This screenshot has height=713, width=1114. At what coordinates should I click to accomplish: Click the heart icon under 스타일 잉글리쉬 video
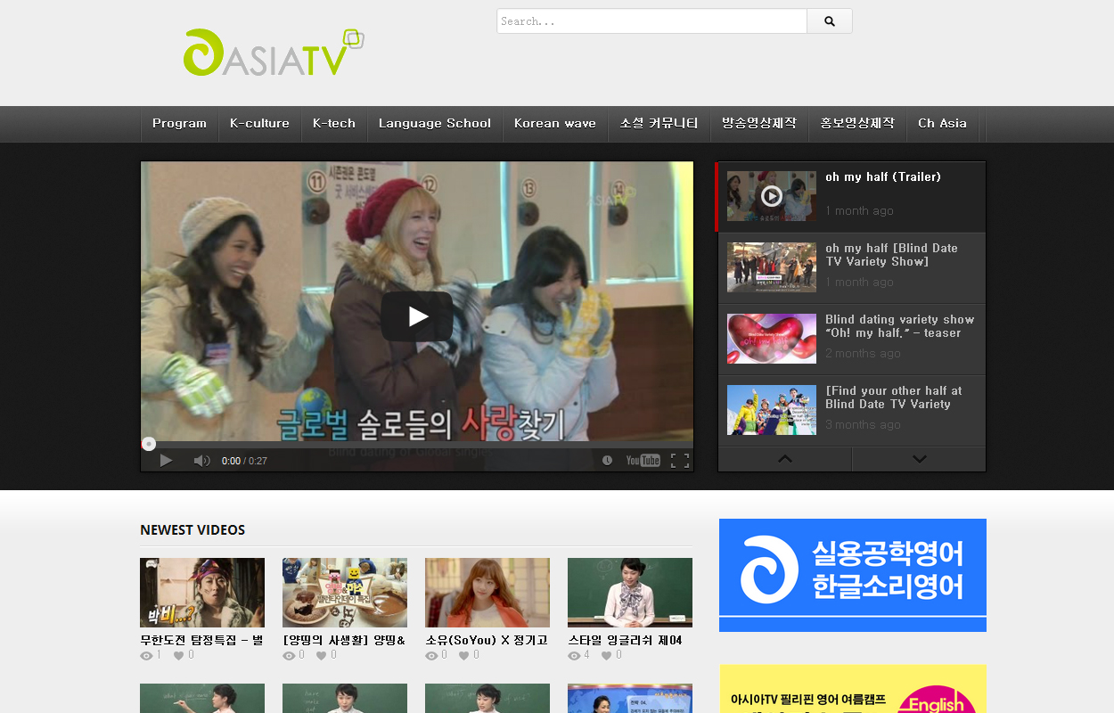[606, 656]
